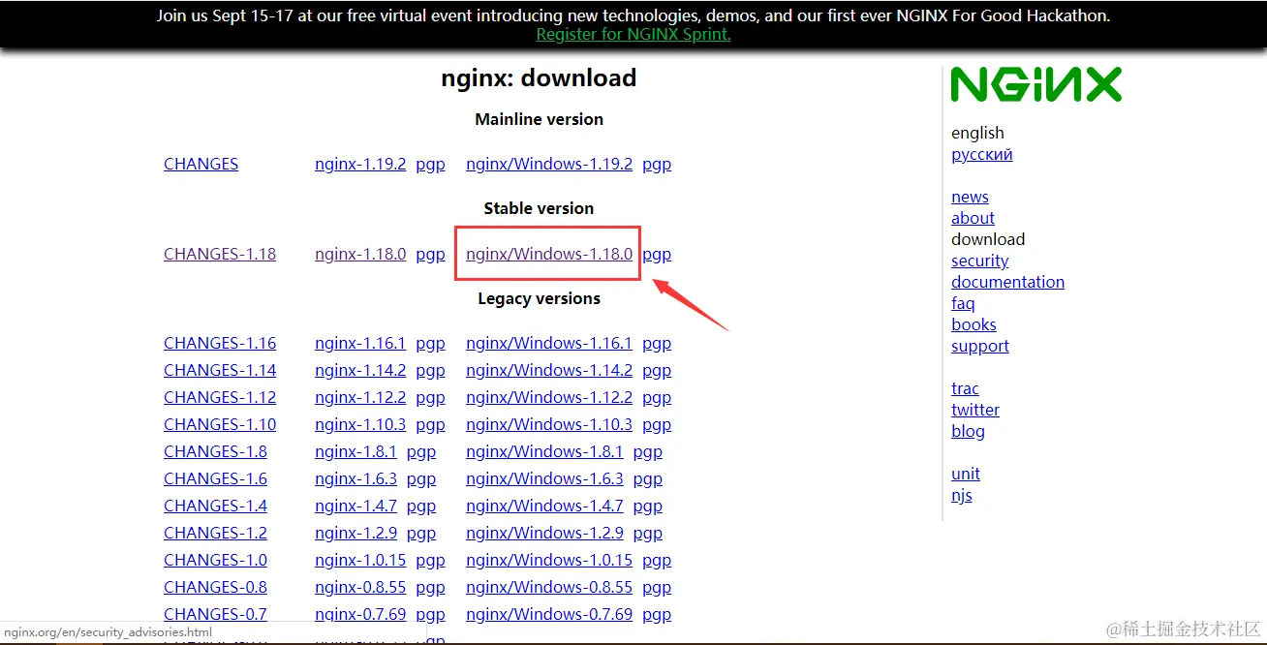
Task: Download nginx-1.10.3 source
Action: (x=360, y=424)
